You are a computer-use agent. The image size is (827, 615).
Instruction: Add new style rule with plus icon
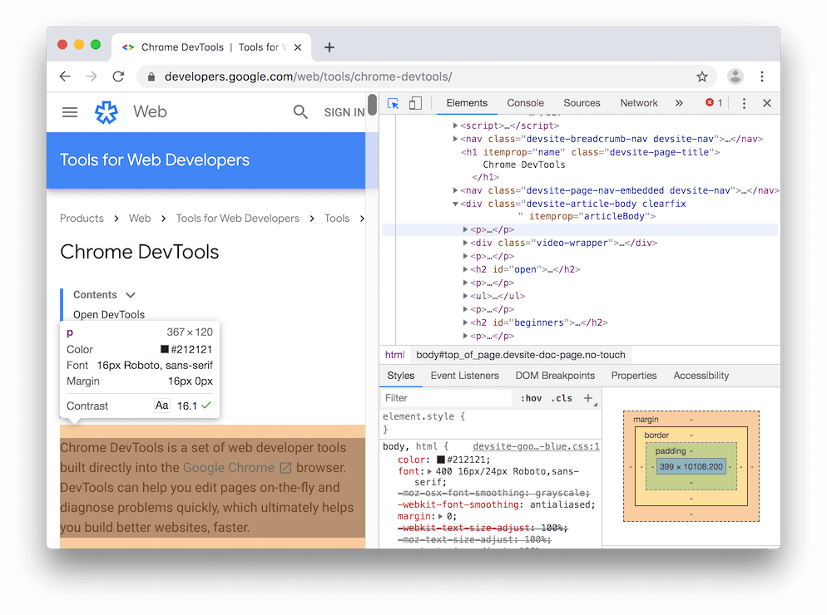pos(588,398)
